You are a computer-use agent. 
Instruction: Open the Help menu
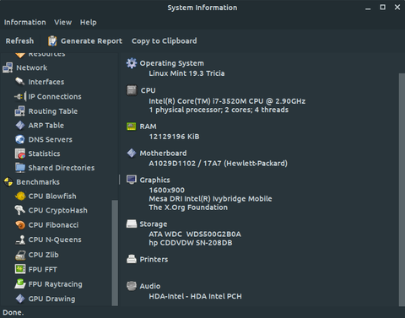89,22
